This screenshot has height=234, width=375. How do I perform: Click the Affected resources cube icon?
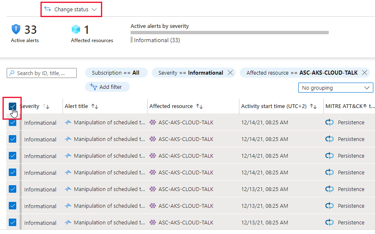coord(76,29)
